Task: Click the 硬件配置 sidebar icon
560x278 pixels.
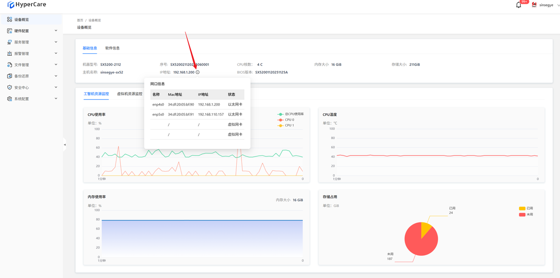Action: coord(10,31)
